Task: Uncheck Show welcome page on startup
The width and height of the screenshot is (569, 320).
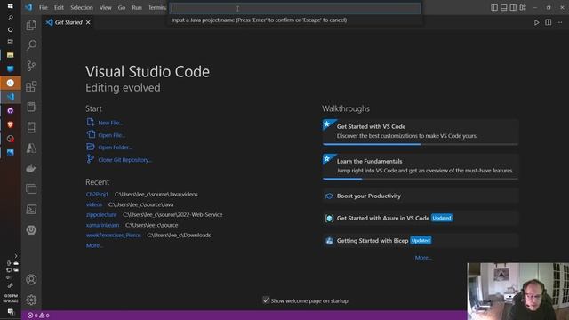Action: pyautogui.click(x=266, y=300)
